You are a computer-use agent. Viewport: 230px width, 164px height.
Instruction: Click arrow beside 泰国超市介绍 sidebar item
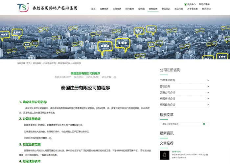coord(208,105)
